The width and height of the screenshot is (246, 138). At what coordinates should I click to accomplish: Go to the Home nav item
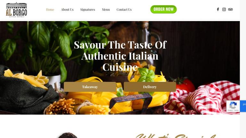(x=50, y=10)
